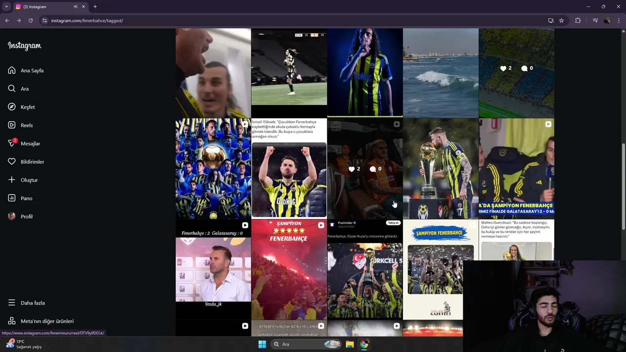Screen dimensions: 626x352
Task: Bookmark this page with star icon
Action: coord(561,21)
